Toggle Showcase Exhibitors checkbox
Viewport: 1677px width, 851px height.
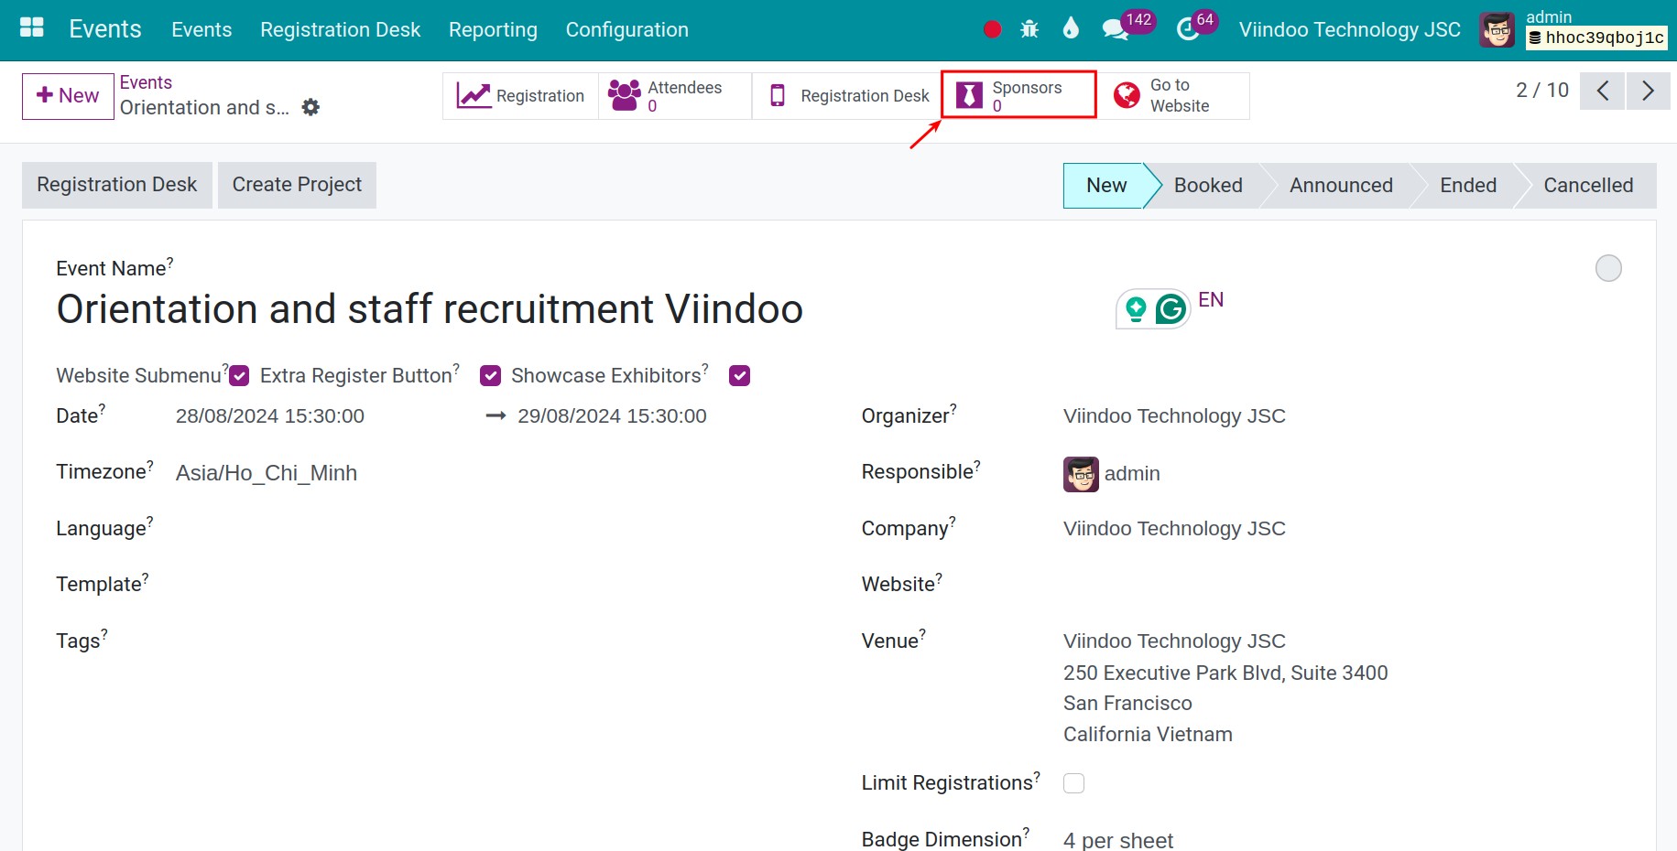click(739, 376)
